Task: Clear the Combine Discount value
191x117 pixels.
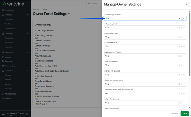Action: pyautogui.click(x=179, y=37)
